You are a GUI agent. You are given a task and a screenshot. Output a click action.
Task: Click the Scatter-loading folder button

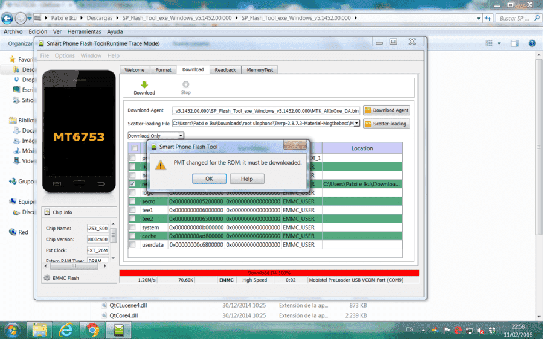[x=387, y=124]
